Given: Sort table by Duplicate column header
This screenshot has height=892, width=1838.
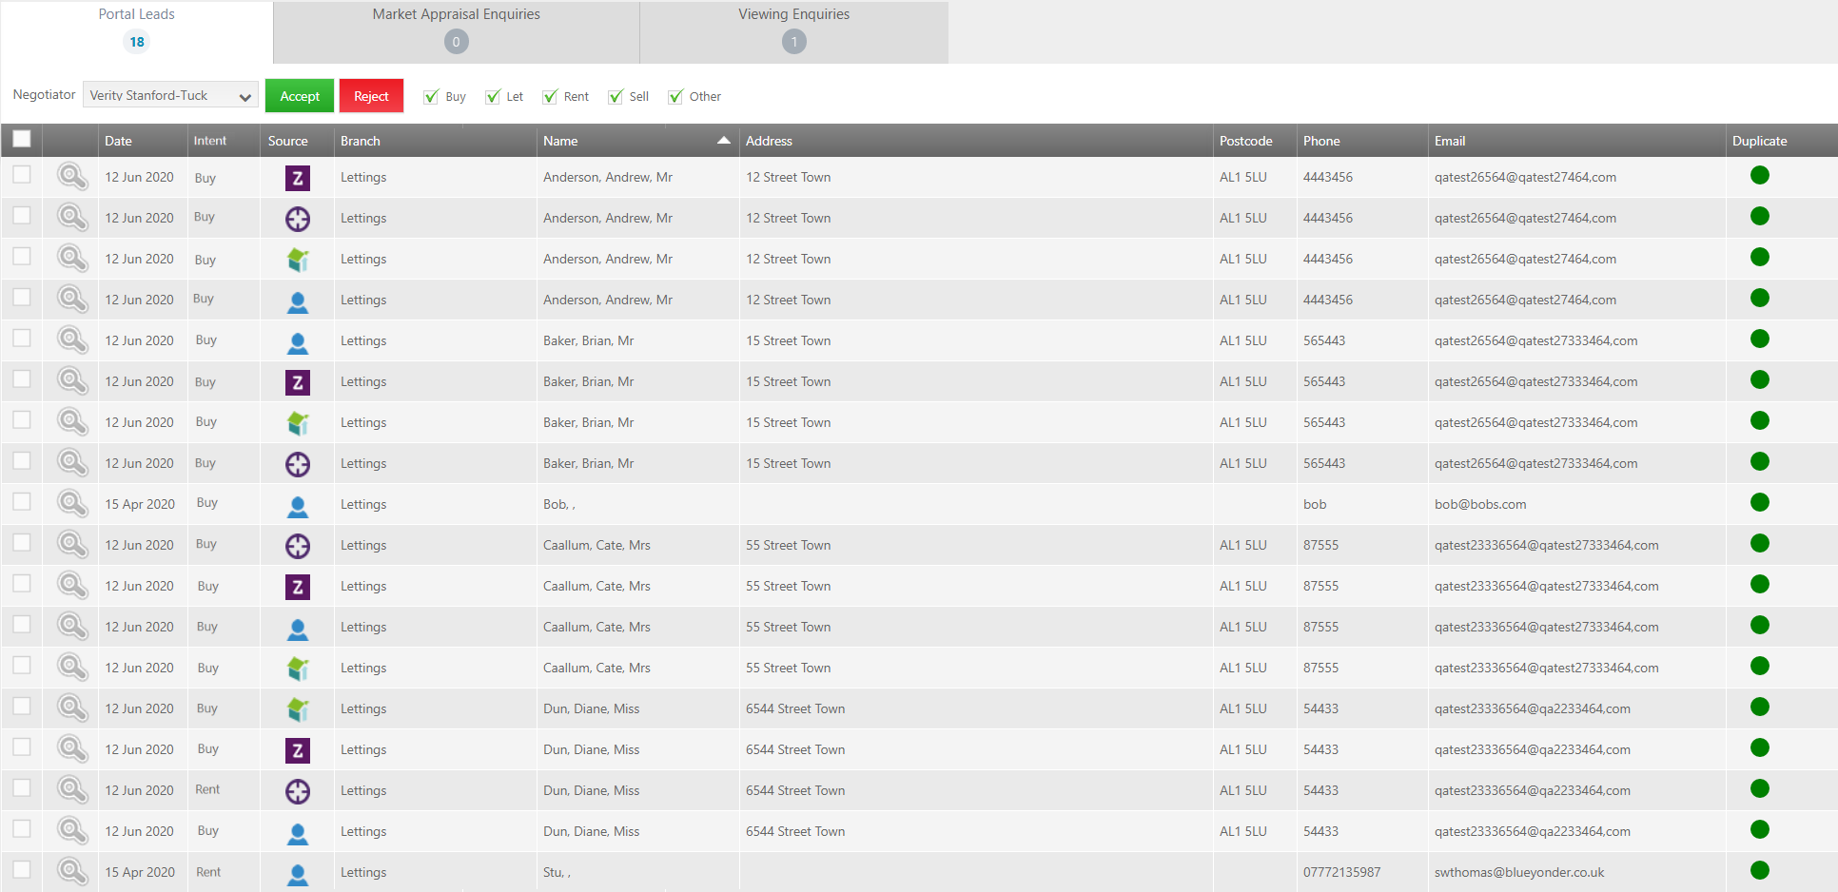Looking at the screenshot, I should tap(1760, 141).
